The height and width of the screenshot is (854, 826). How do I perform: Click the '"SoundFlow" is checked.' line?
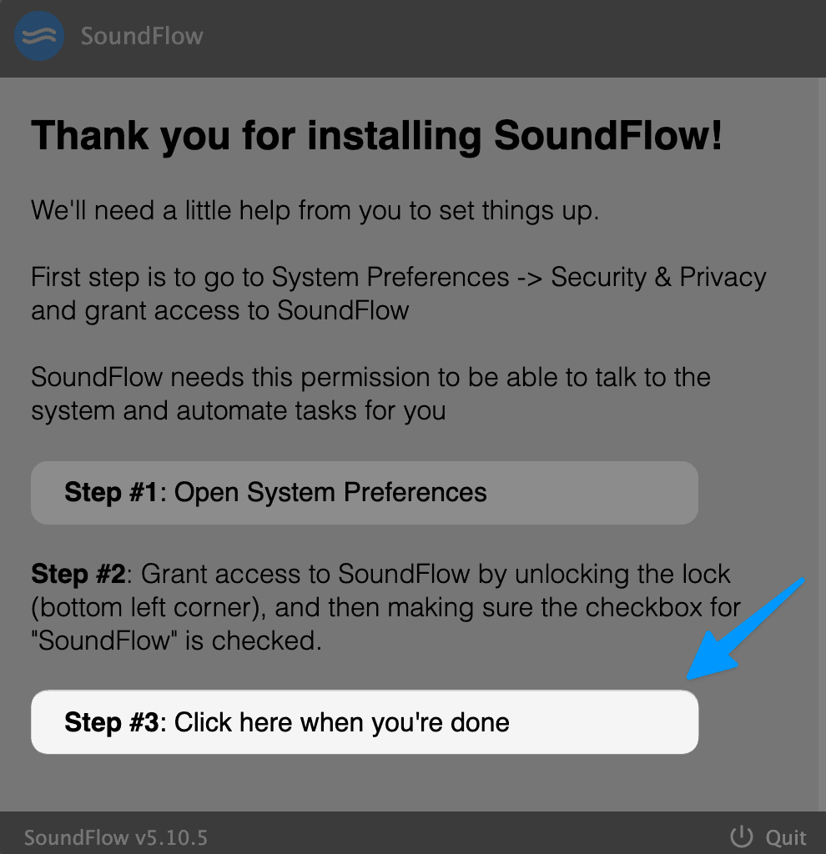click(176, 641)
